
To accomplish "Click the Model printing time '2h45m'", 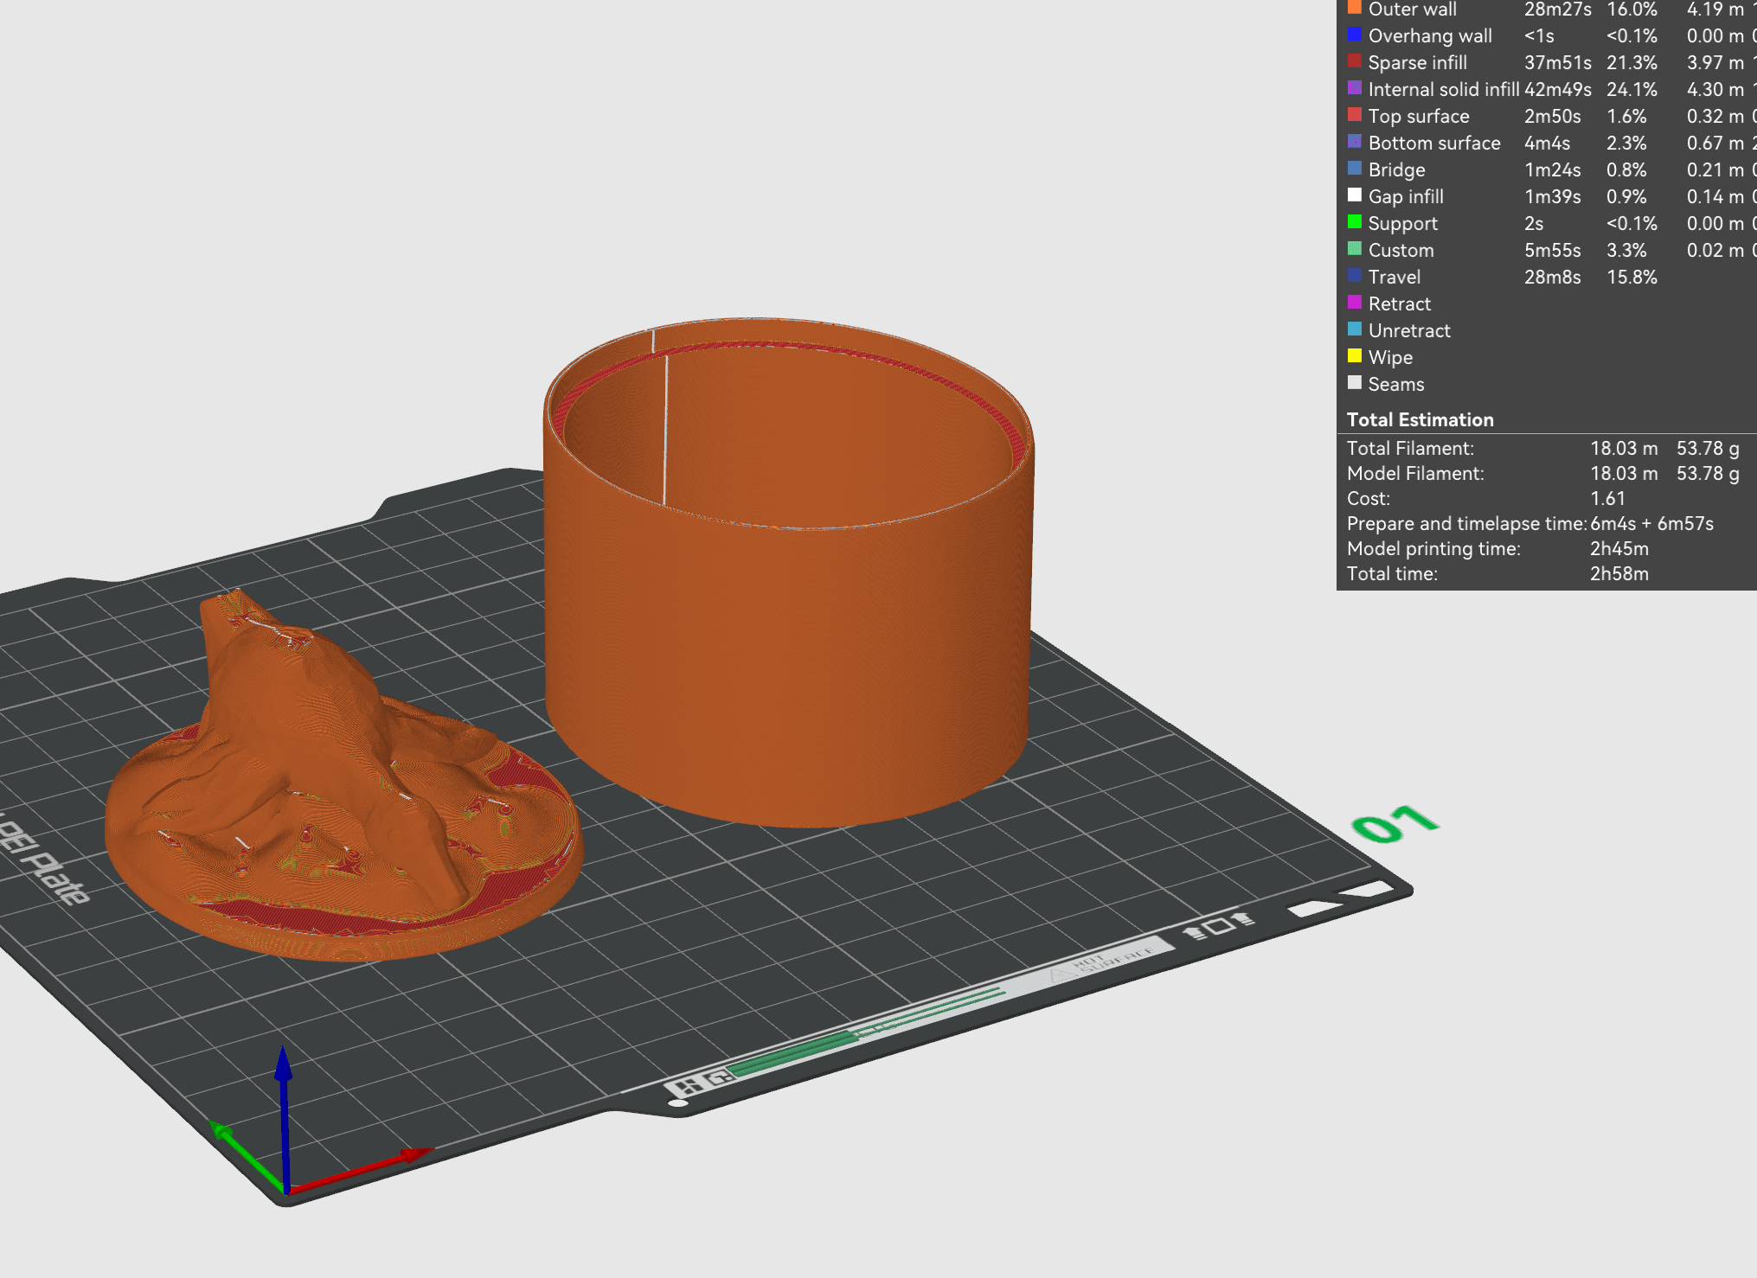I will click(x=1619, y=549).
